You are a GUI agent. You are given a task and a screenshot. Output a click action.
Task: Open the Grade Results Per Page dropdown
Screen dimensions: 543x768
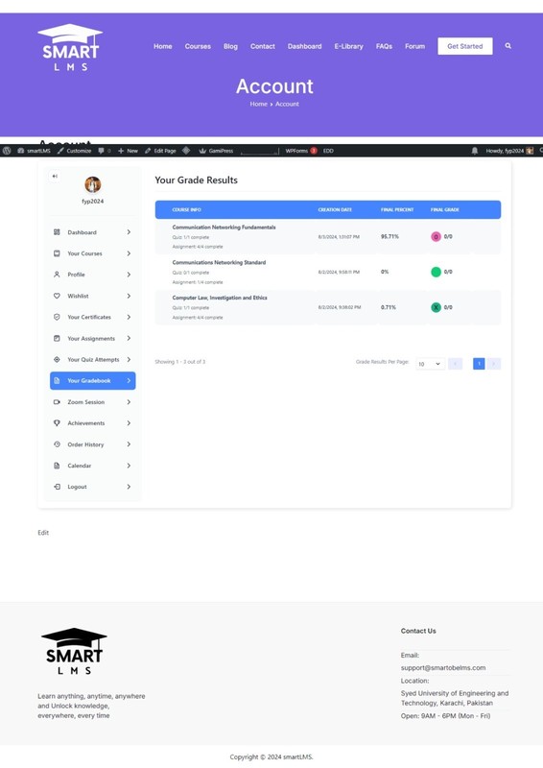pos(431,364)
